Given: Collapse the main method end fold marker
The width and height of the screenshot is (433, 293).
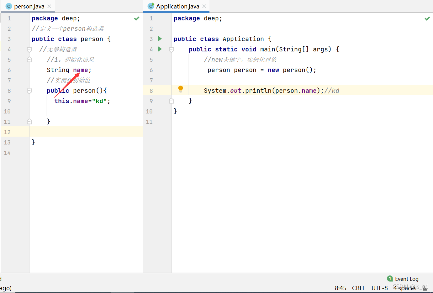Looking at the screenshot, I should tap(171, 101).
